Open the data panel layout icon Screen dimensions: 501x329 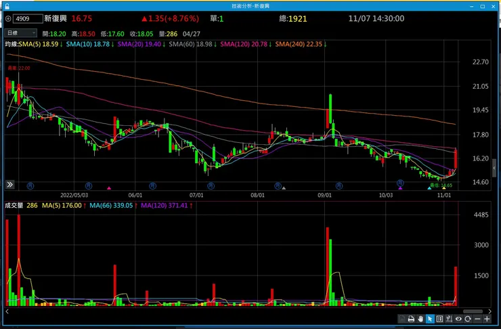click(x=439, y=319)
